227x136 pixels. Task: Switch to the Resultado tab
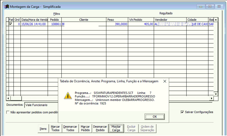pyautogui.click(x=166, y=13)
